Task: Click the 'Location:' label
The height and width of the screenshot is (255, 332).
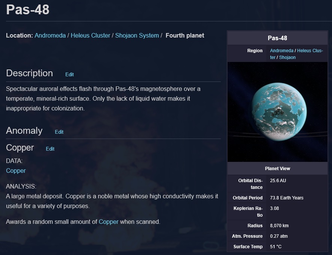Action: click(20, 35)
